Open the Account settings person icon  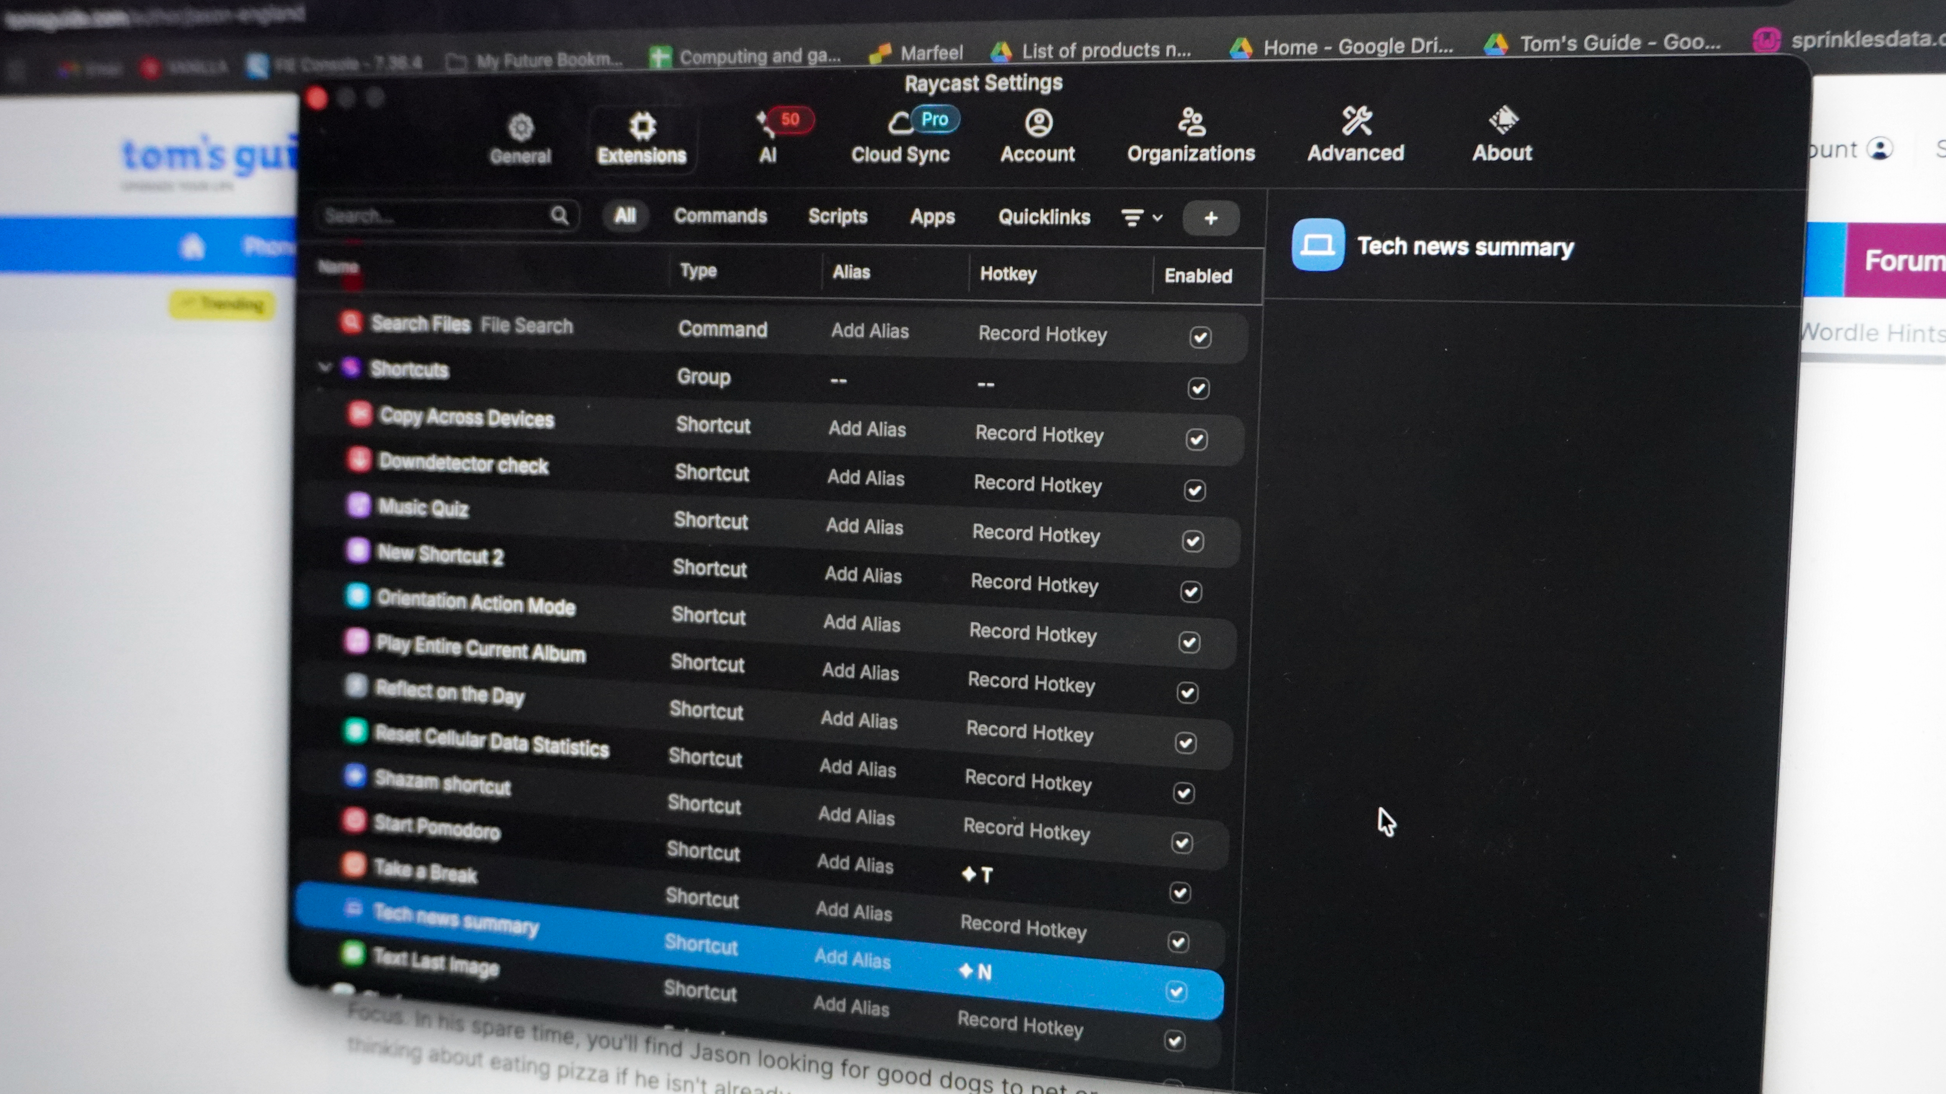(1038, 123)
